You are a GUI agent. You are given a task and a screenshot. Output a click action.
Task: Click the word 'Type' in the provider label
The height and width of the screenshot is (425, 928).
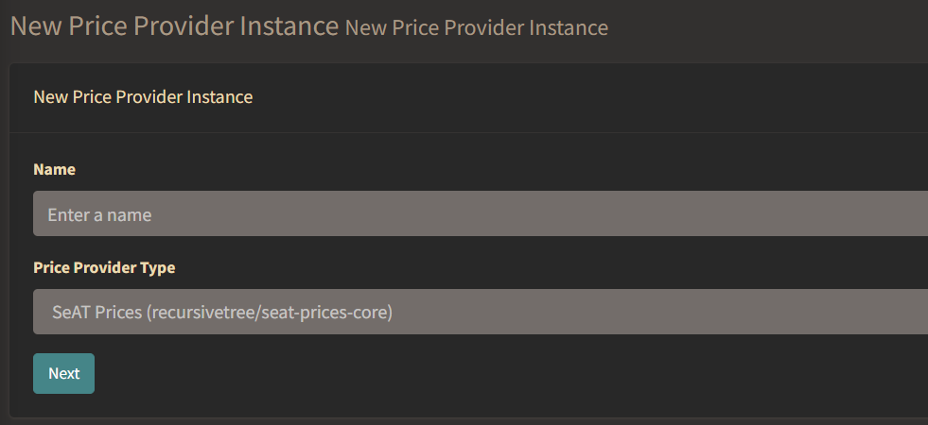click(158, 267)
